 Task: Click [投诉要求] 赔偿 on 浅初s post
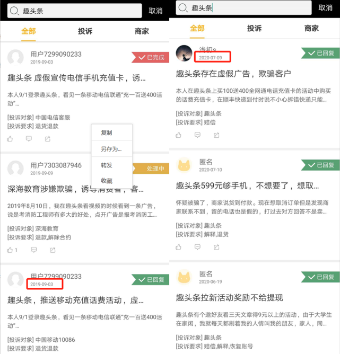[196, 122]
